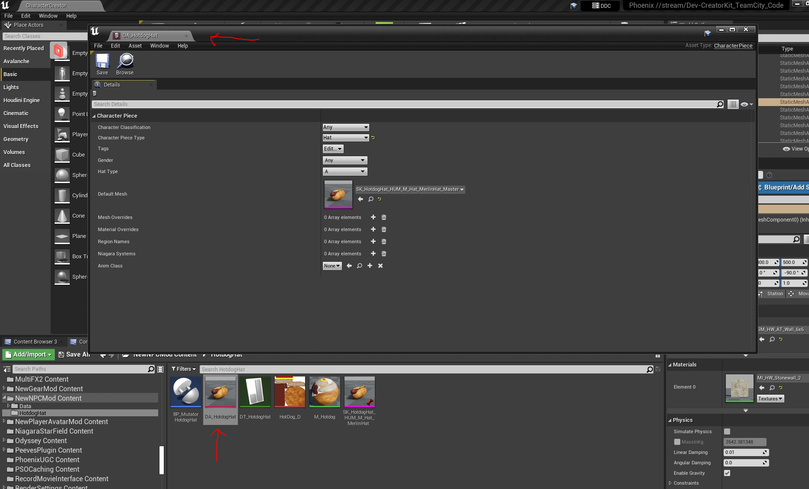Screen dimensions: 809x489
Task: Select Visual Effects category
Action: (x=21, y=126)
